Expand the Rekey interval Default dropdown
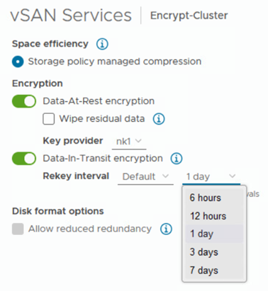Screen dimensions: 268x291 (x=145, y=177)
